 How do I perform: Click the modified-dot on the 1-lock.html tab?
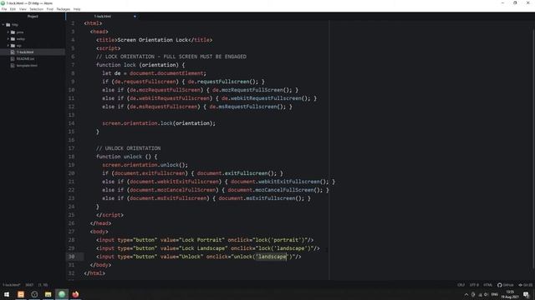135,17
